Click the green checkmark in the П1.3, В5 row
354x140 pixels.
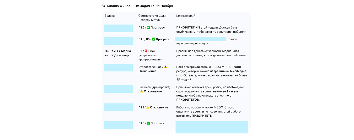[x=154, y=39]
